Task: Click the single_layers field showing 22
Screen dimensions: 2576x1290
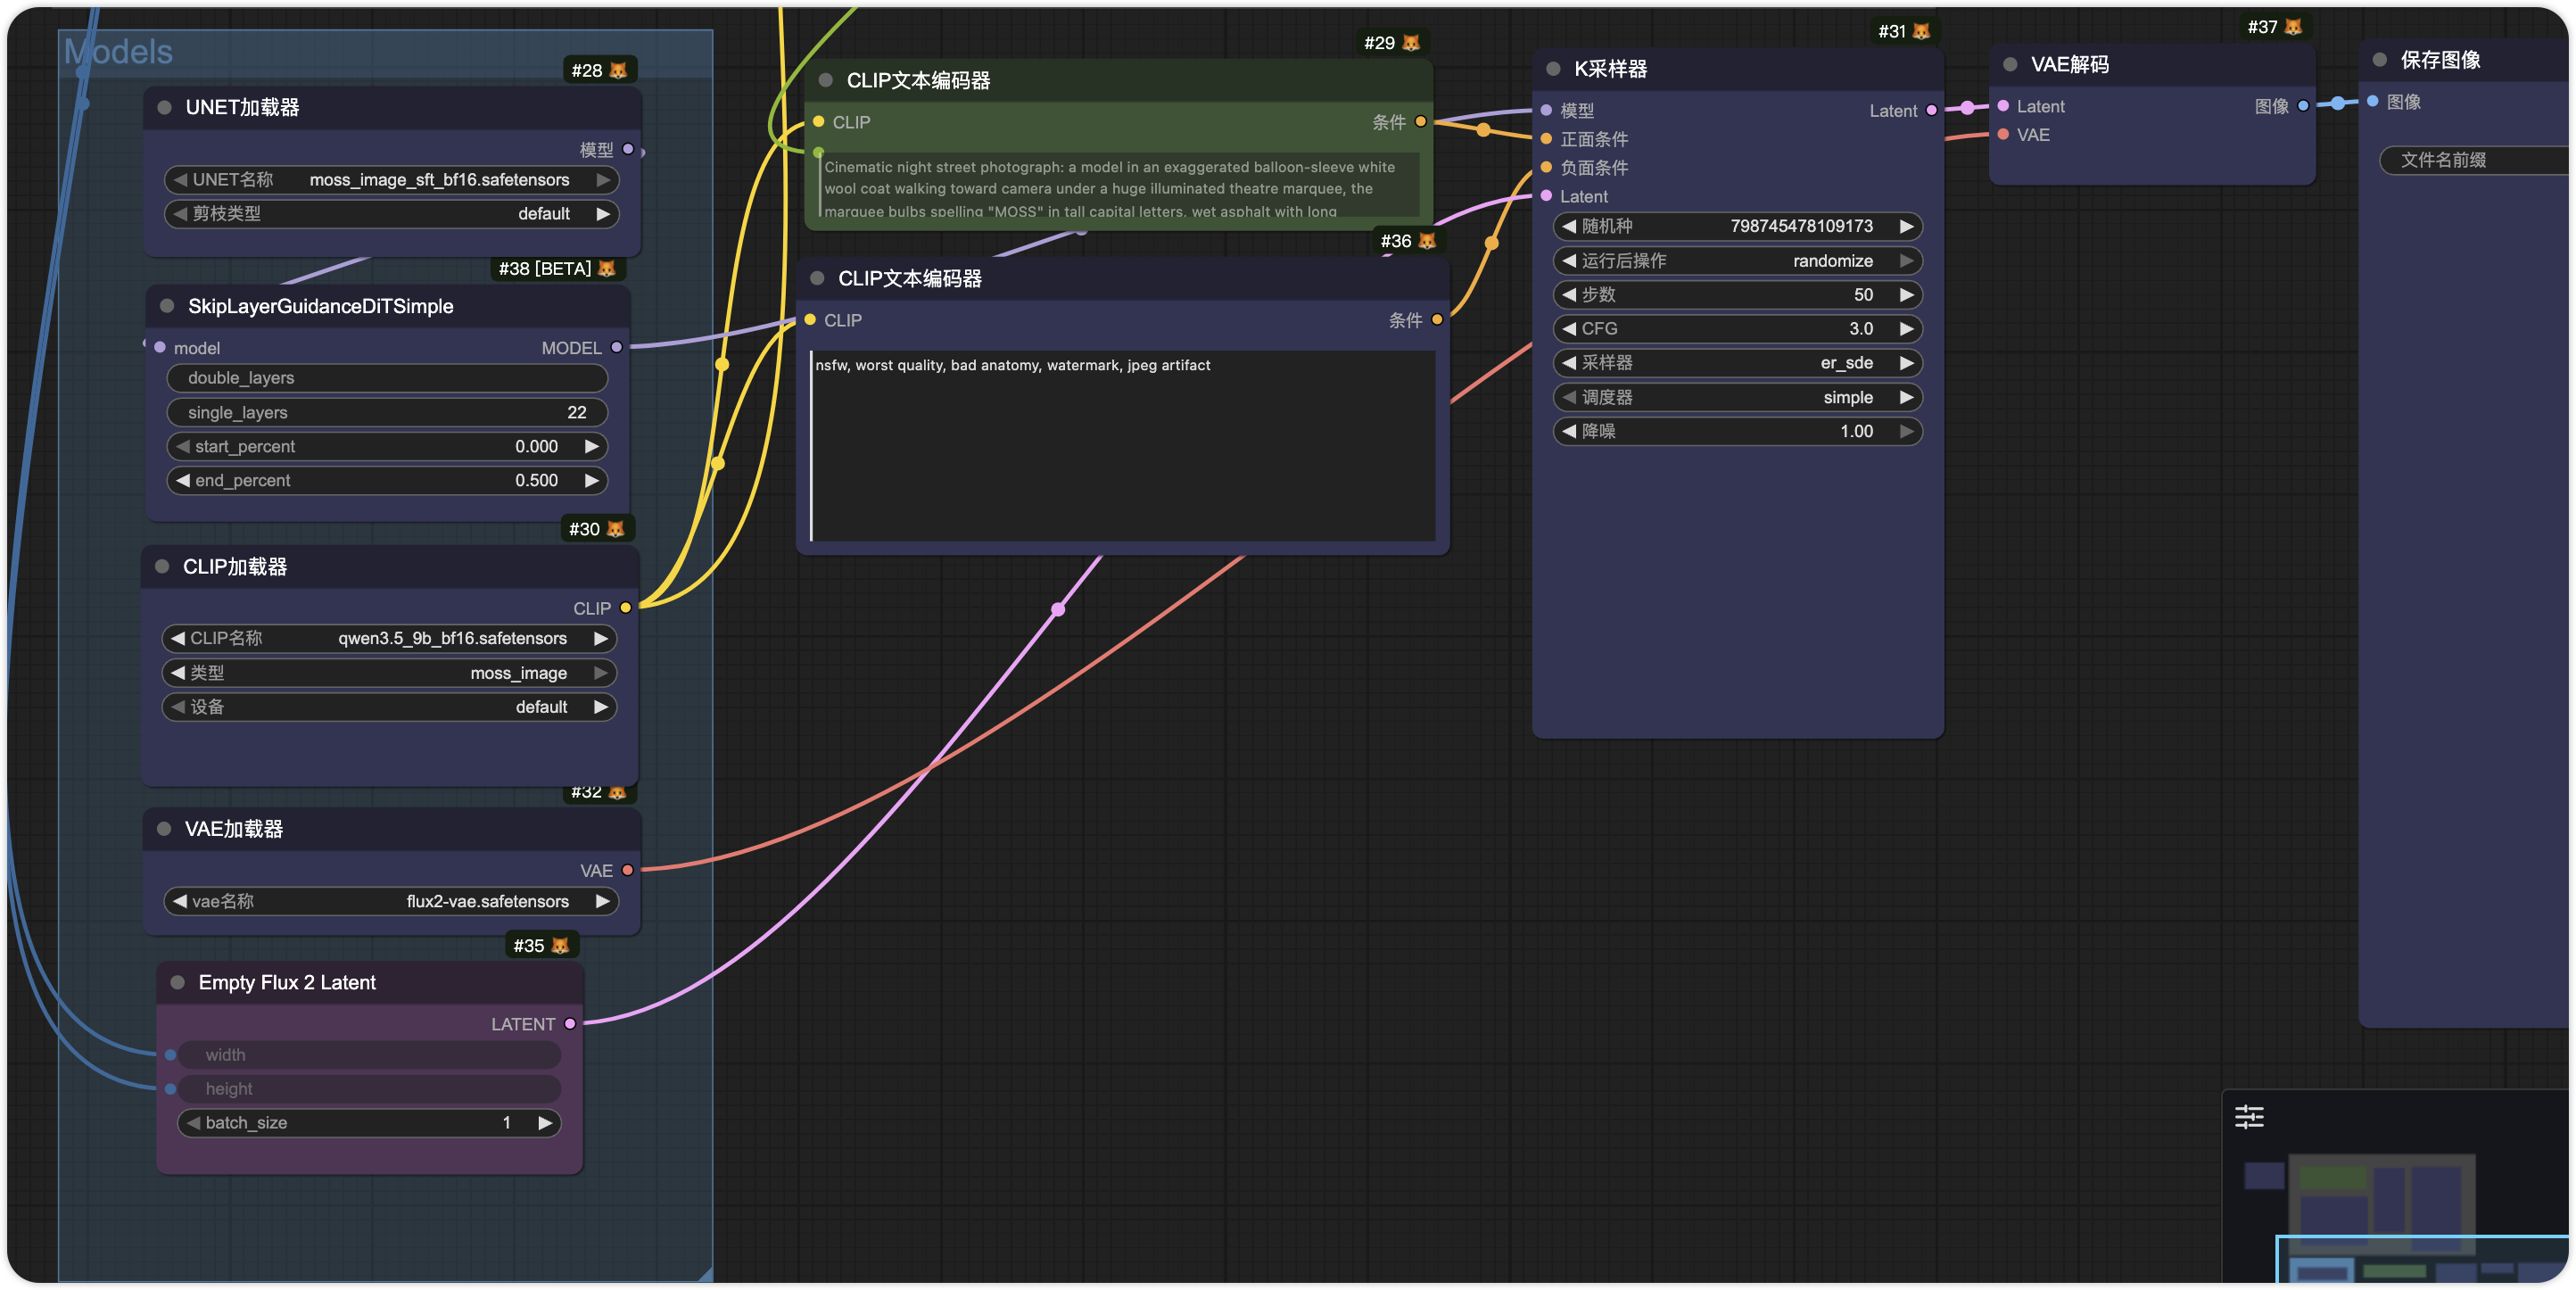Action: click(386, 412)
